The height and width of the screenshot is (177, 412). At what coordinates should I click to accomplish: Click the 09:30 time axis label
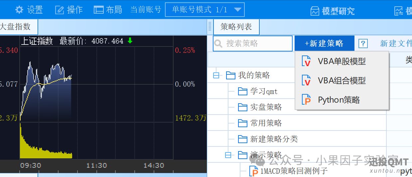pyautogui.click(x=31, y=165)
